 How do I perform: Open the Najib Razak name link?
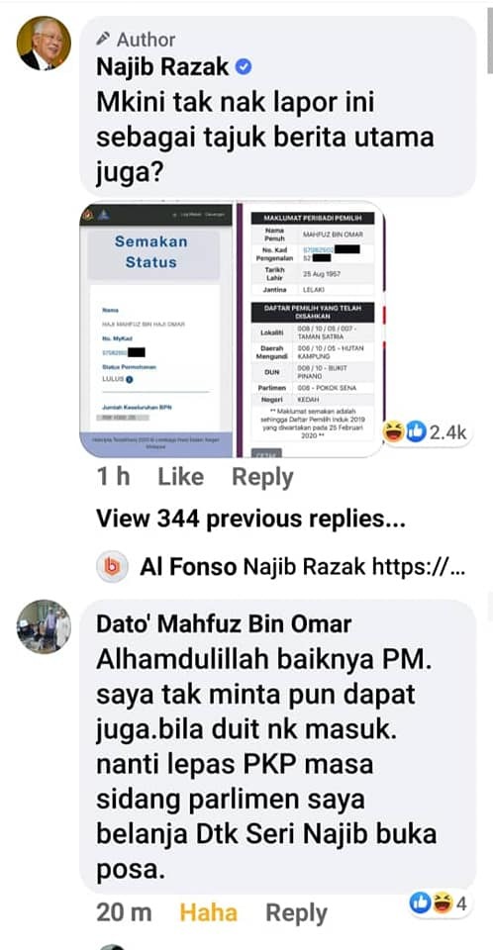click(163, 67)
